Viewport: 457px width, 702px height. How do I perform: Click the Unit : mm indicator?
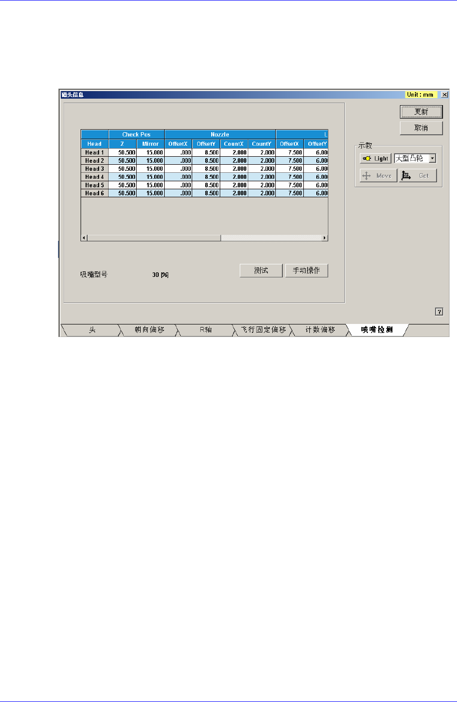coord(420,94)
